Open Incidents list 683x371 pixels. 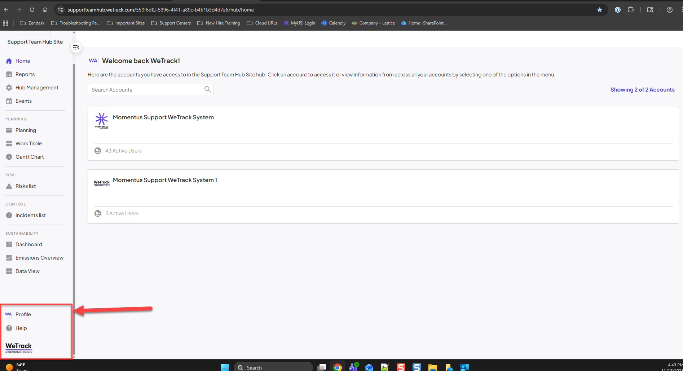coord(31,215)
